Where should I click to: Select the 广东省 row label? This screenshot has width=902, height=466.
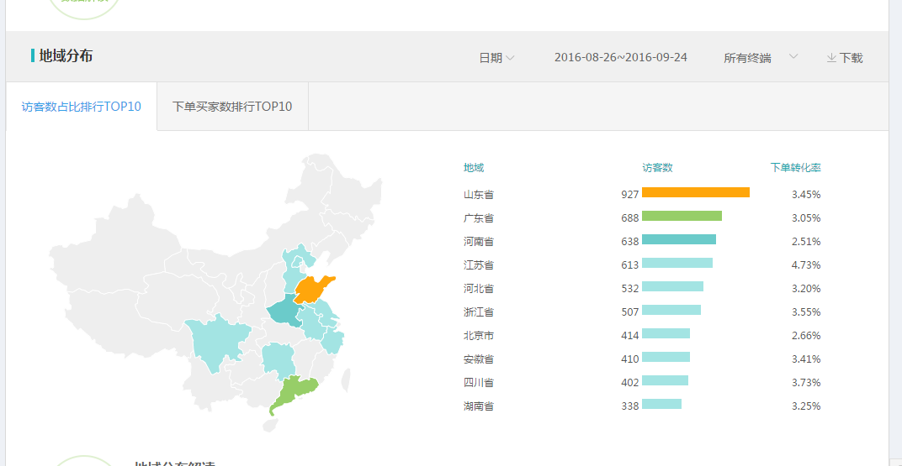479,218
